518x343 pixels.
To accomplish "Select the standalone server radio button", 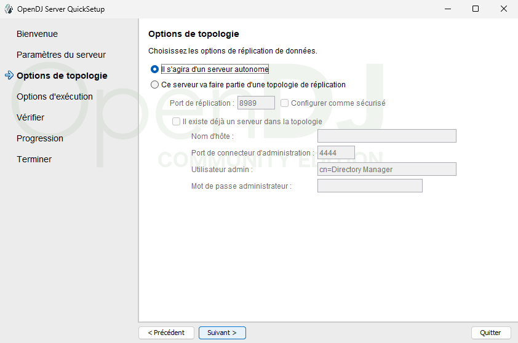I will pyautogui.click(x=155, y=69).
